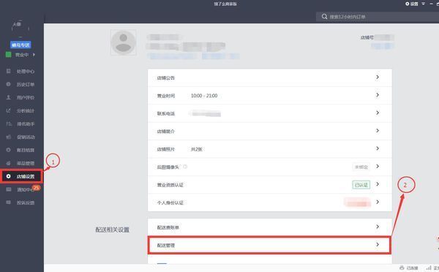Open 历史订单 via its sidebar icon
Image resolution: width=439 pixels, height=272 pixels.
coord(8,84)
